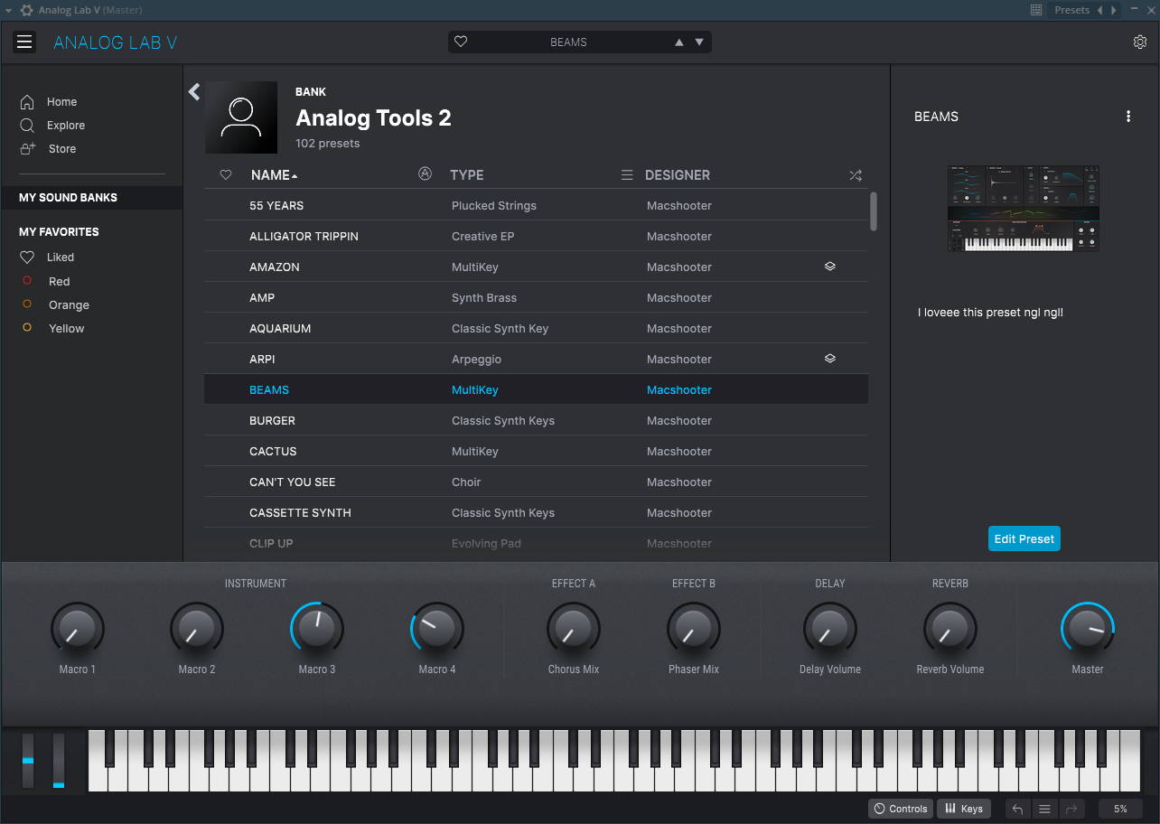
Task: Open the hamburger menu in the top-left corner
Action: 24,42
